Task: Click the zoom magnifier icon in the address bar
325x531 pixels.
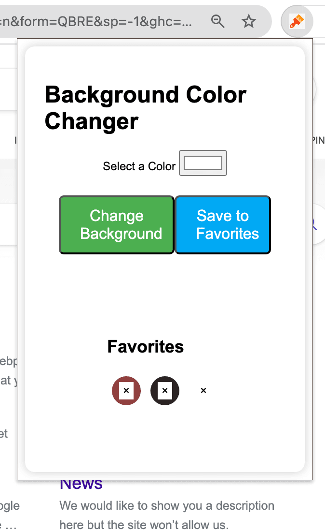Action: pos(217,21)
